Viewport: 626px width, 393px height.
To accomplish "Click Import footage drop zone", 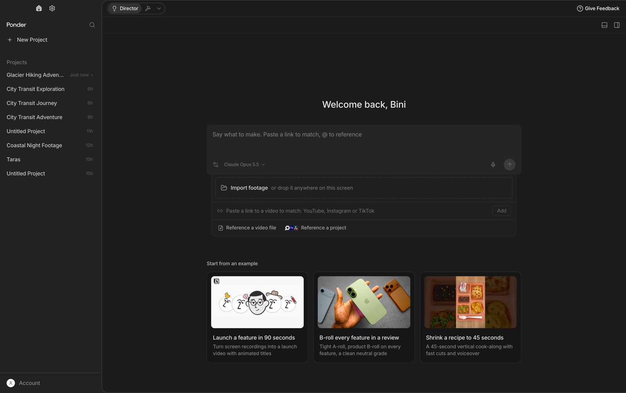I will coord(364,188).
